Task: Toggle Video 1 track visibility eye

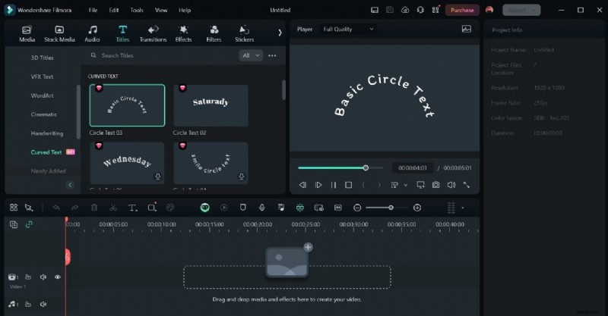Action: [57, 277]
